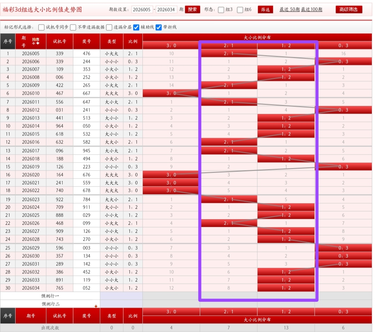Click the top 0:3 column header
This screenshot has height=332, width=376.
(x=343, y=45)
